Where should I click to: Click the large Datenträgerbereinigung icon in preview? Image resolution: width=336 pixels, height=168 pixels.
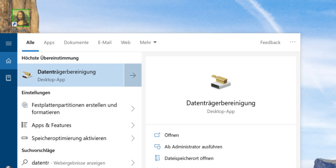221,82
